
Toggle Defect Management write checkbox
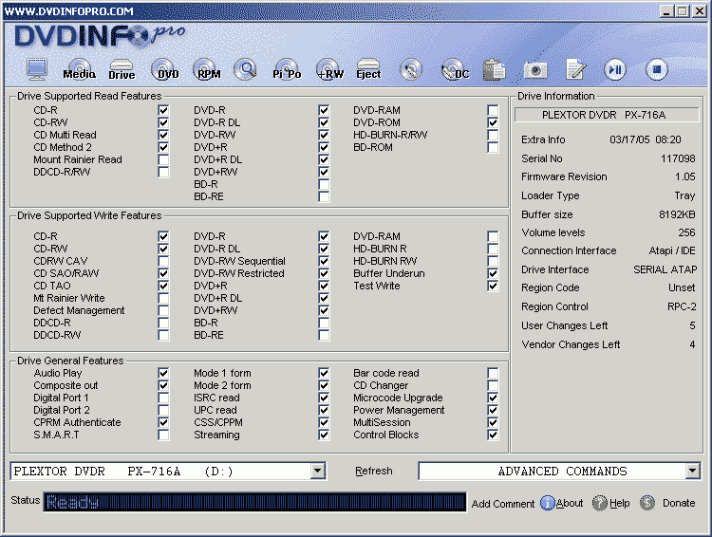(163, 310)
